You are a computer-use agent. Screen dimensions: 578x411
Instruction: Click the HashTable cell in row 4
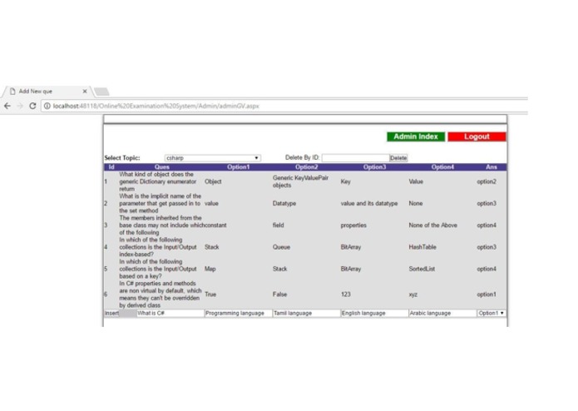tap(422, 247)
